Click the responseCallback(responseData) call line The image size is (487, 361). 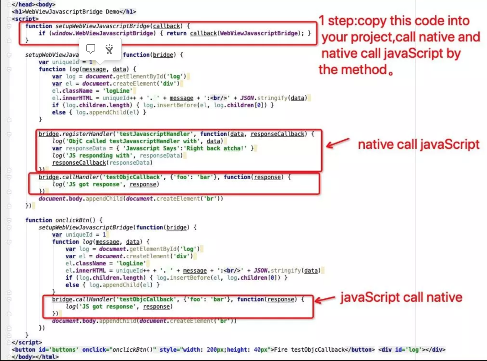pos(102,163)
